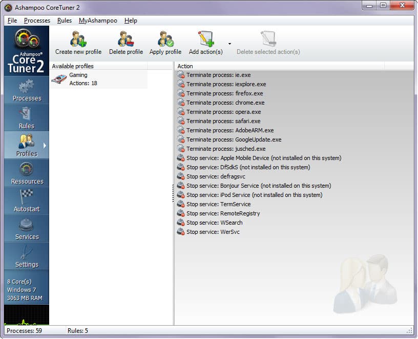The height and width of the screenshot is (339, 418).
Task: Click the icon for Terminate process: opera.exe
Action: [181, 112]
